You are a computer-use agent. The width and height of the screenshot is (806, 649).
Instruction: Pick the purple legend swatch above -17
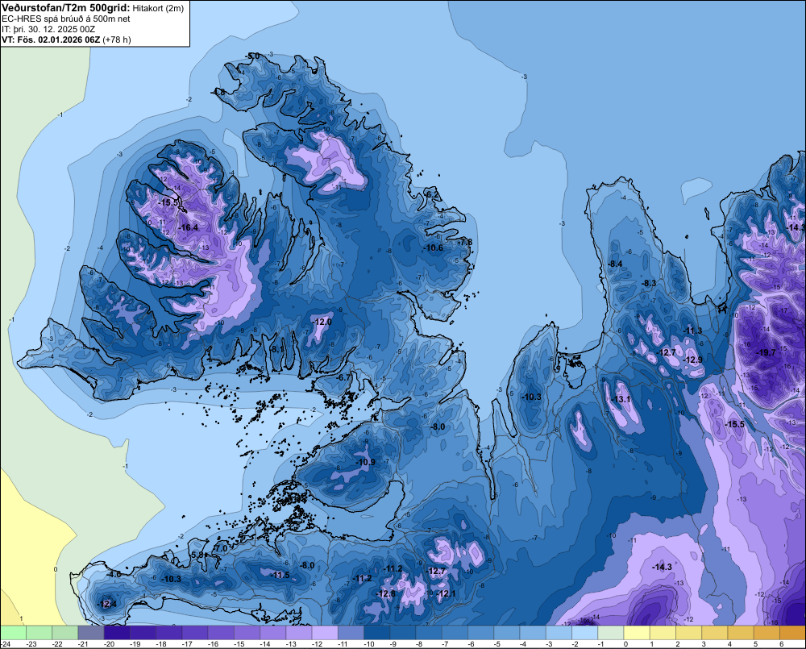click(195, 632)
